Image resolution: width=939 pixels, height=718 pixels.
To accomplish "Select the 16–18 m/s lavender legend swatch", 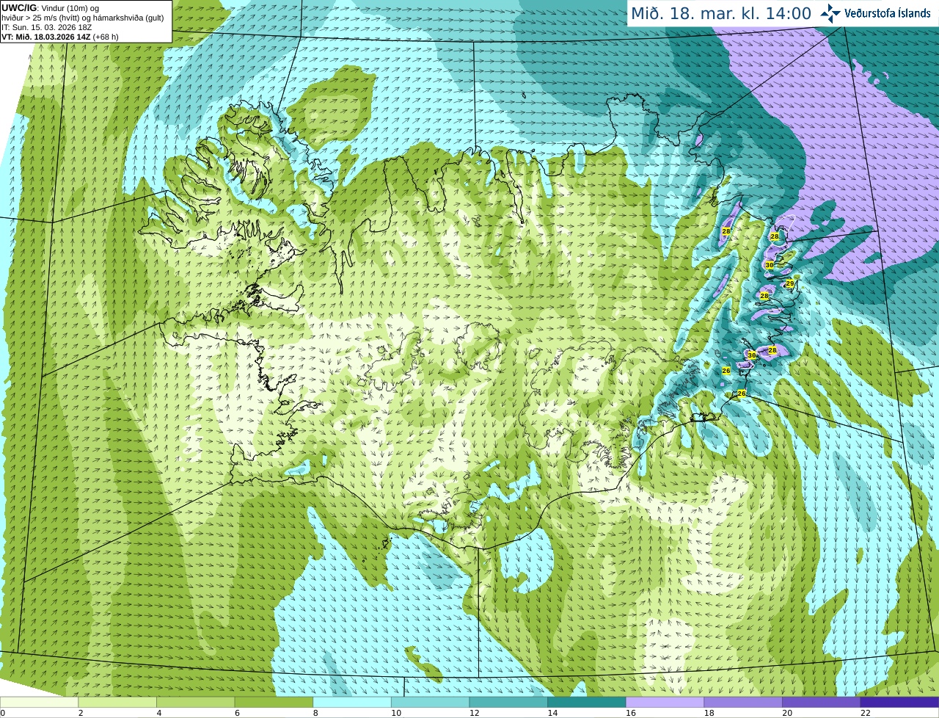I will pos(665,702).
